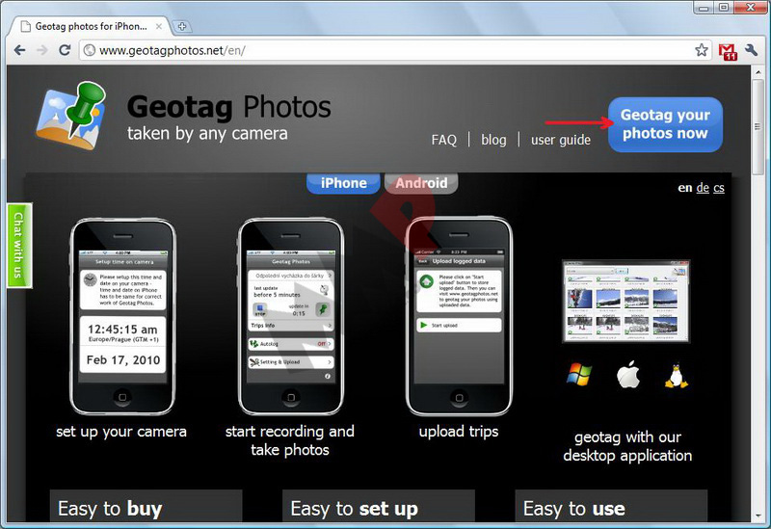Image resolution: width=771 pixels, height=529 pixels.
Task: Open the FAQ link
Action: [x=444, y=140]
